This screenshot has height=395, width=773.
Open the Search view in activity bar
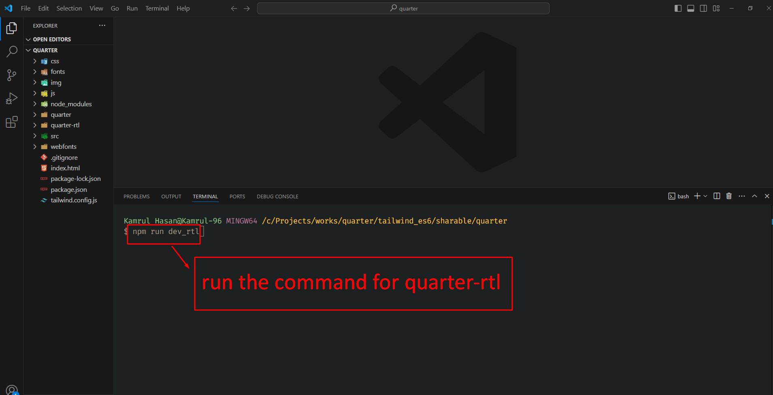12,52
